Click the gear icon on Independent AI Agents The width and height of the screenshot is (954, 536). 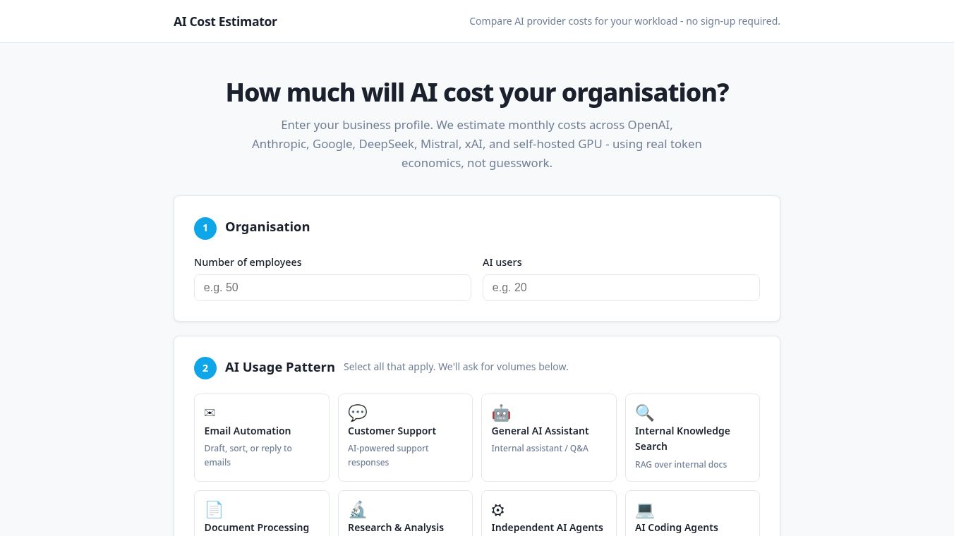[498, 509]
